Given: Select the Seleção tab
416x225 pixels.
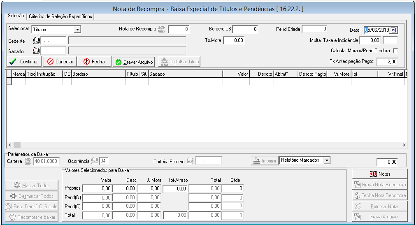Looking at the screenshot, I should (16, 16).
